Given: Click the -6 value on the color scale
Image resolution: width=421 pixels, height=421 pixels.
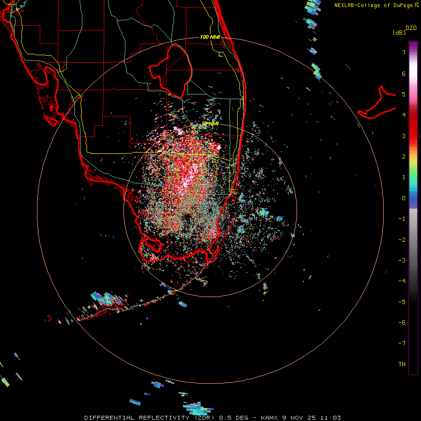Looking at the screenshot, I should (402, 322).
